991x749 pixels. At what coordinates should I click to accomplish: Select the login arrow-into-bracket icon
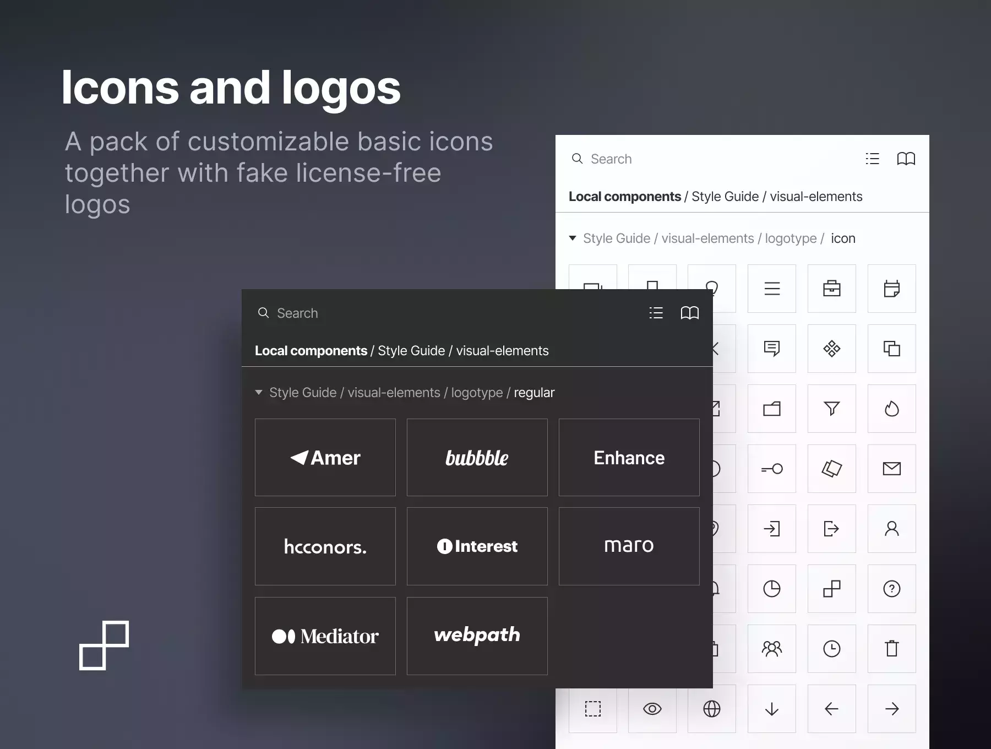point(772,529)
